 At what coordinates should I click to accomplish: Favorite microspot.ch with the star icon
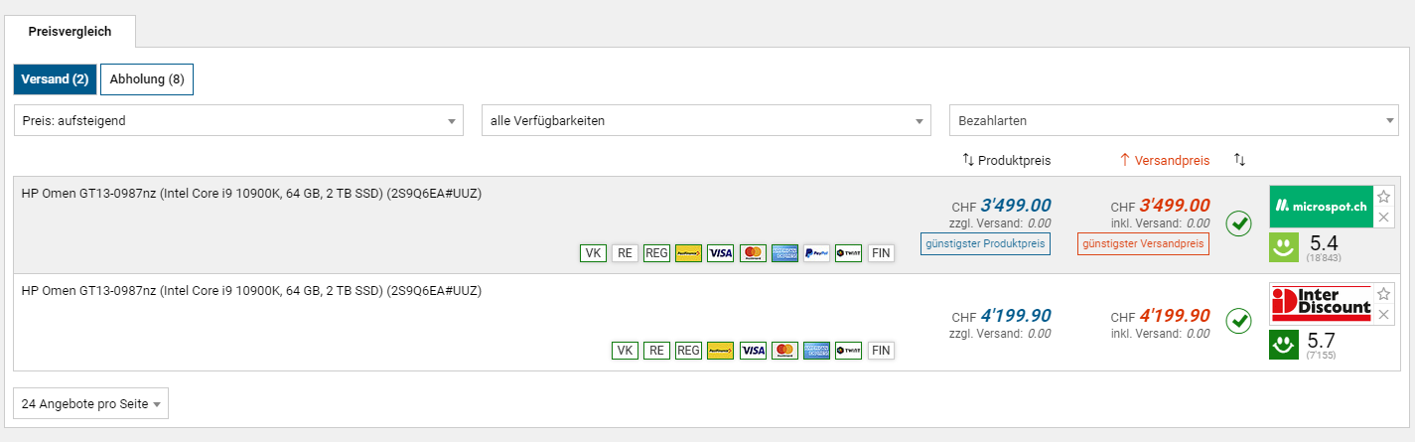point(1384,197)
